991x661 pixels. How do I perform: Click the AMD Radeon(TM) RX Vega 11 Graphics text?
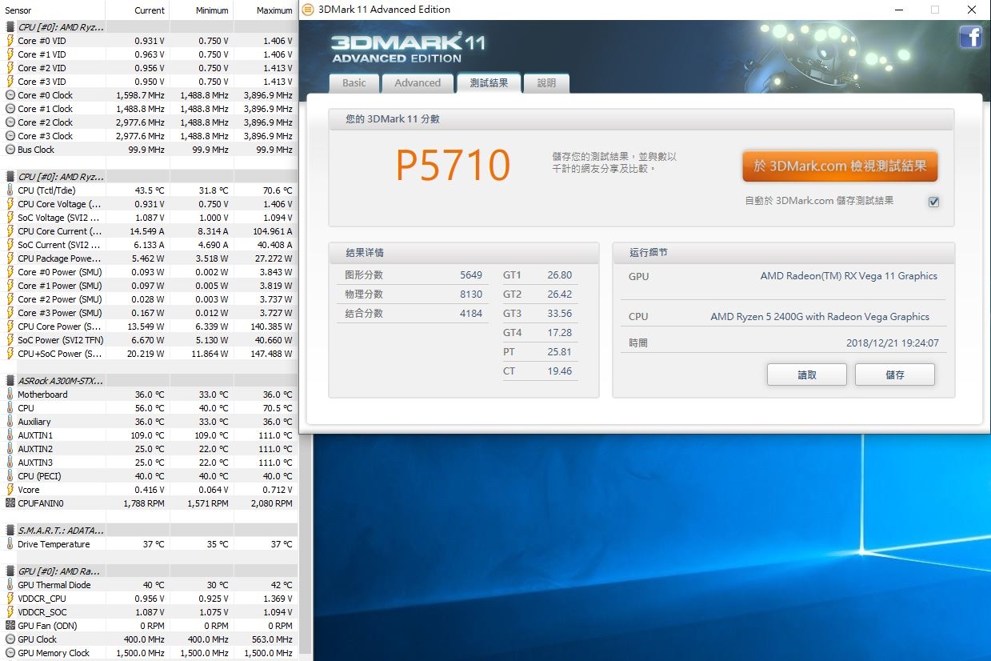[849, 276]
